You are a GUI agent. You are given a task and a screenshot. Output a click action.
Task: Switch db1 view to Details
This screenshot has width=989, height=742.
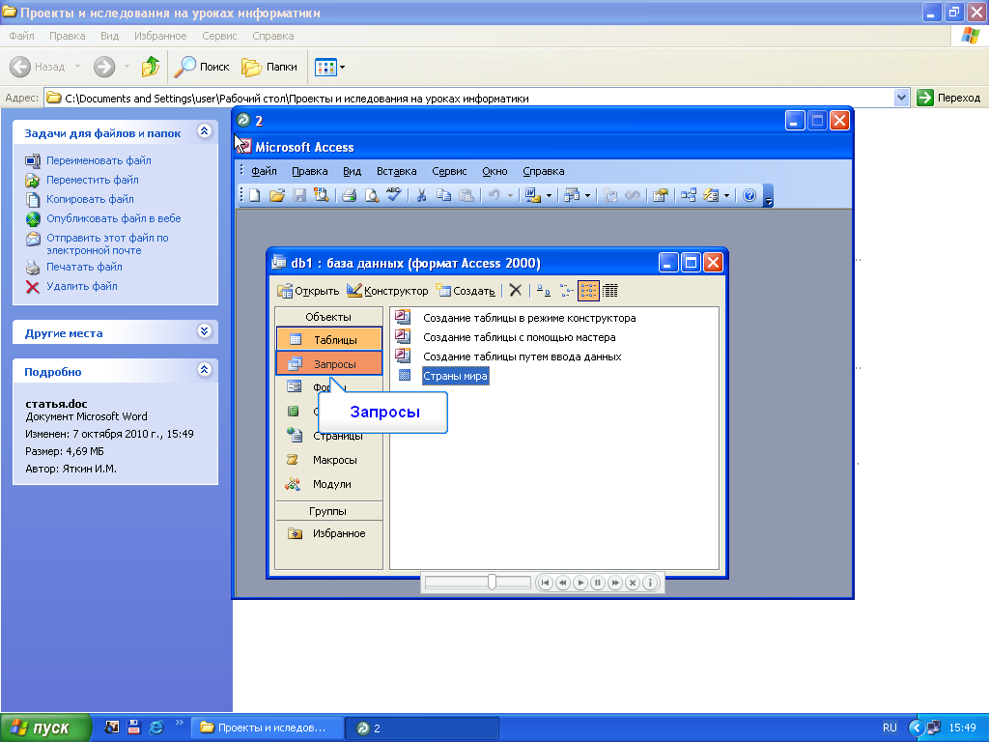point(610,291)
